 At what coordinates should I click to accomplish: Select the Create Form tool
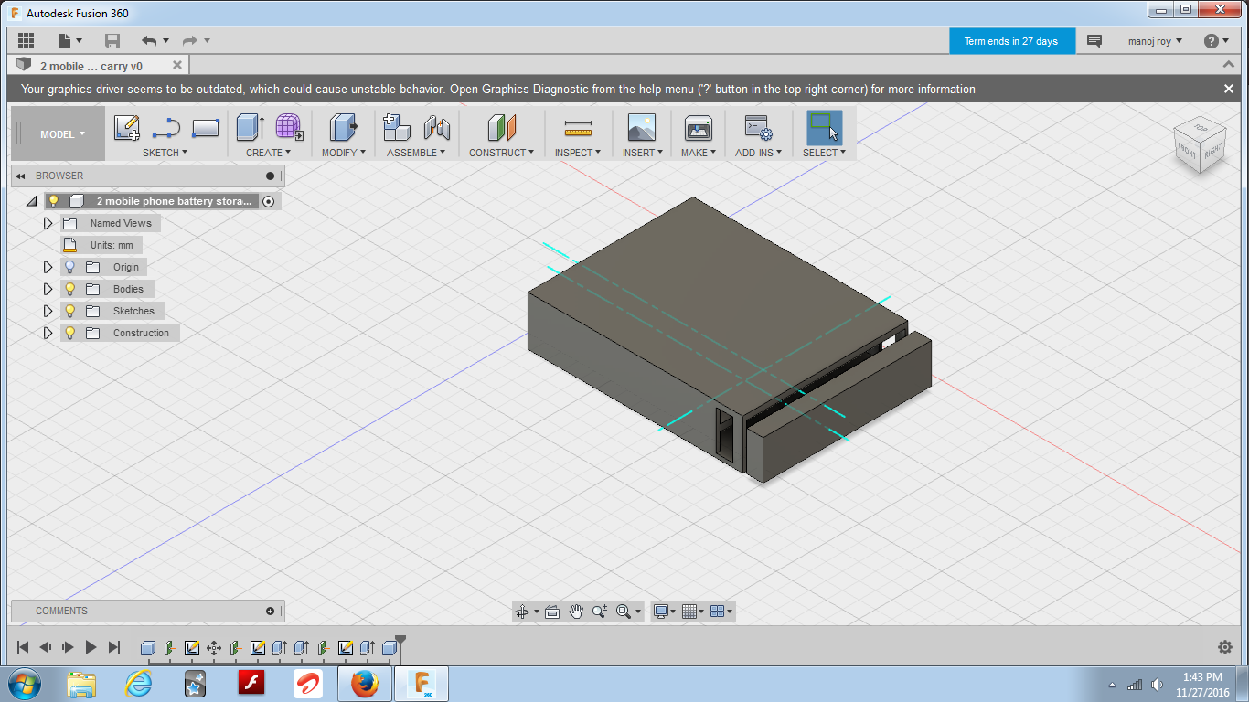289,127
